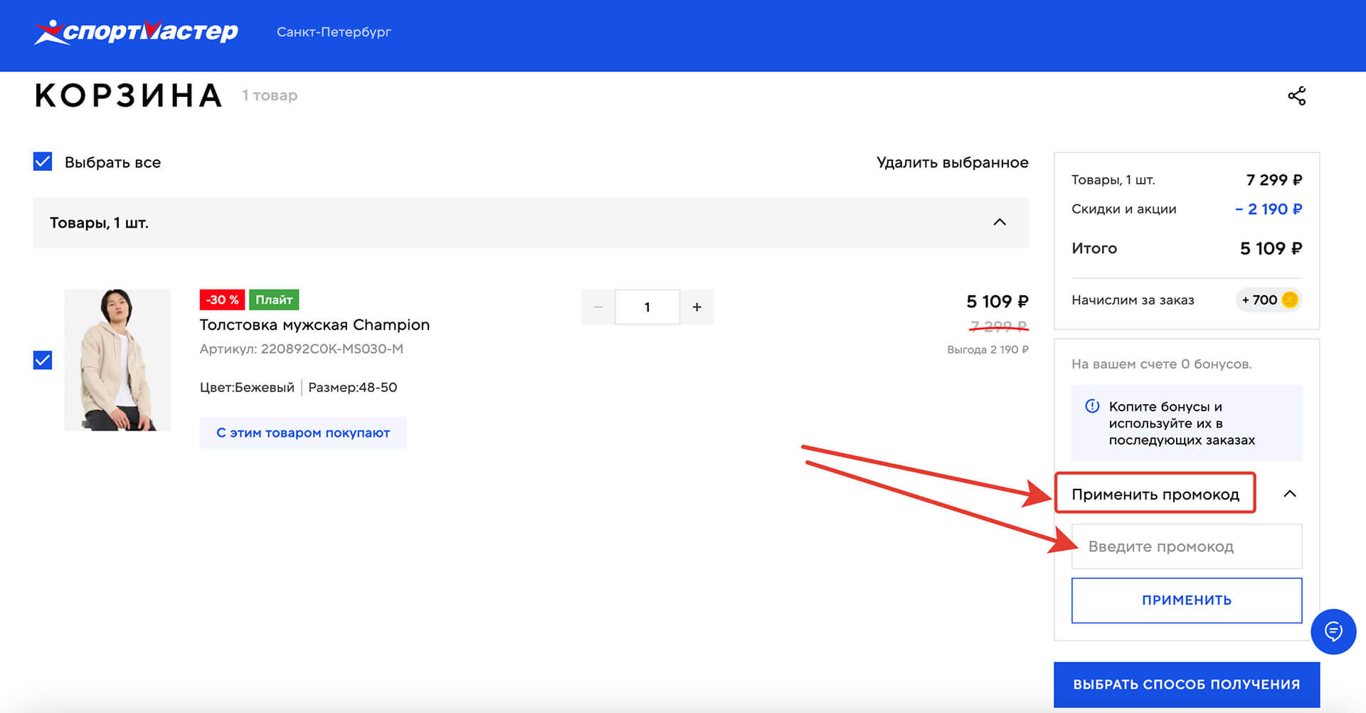This screenshot has height=713, width=1366.
Task: Increase quantity with the plus stepper
Action: [697, 307]
